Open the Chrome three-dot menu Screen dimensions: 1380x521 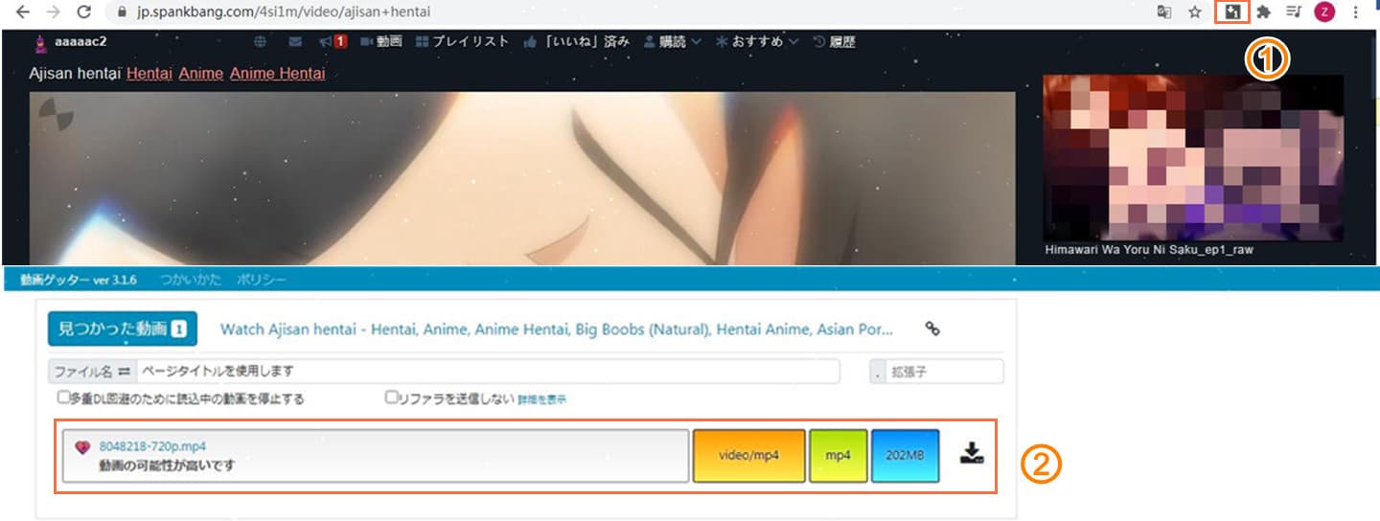click(1356, 12)
